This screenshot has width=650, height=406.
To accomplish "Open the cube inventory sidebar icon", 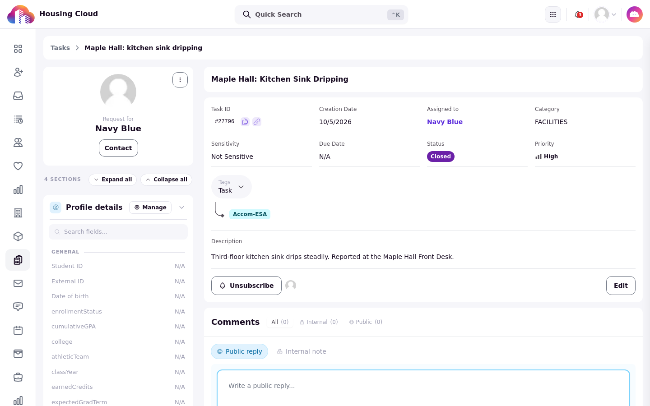I will click(x=18, y=236).
